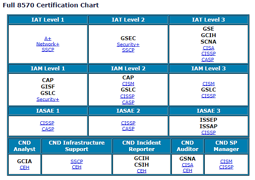Click the 'IAT Level 2' header cell
Viewport: 255px width, 180px height.
click(x=128, y=20)
